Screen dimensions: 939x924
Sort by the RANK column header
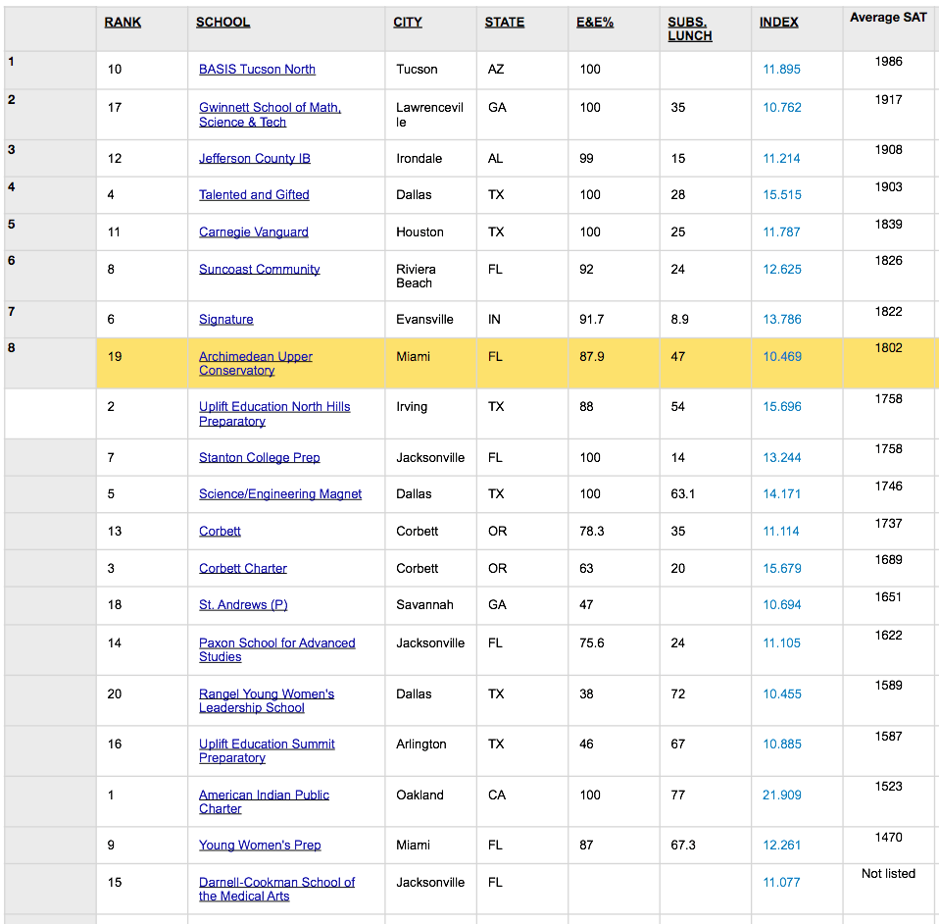click(x=123, y=23)
